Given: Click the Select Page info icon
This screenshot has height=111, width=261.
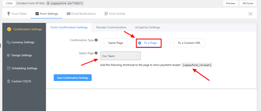Looking at the screenshot, I should [x=96, y=53].
